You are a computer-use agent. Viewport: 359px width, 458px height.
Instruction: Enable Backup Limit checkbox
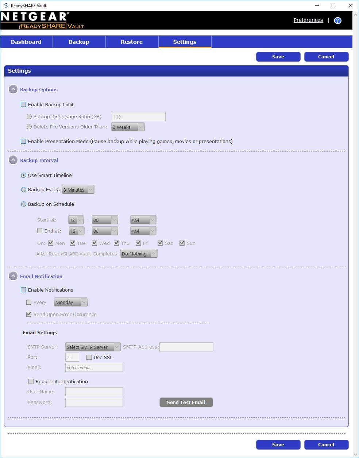pos(23,104)
